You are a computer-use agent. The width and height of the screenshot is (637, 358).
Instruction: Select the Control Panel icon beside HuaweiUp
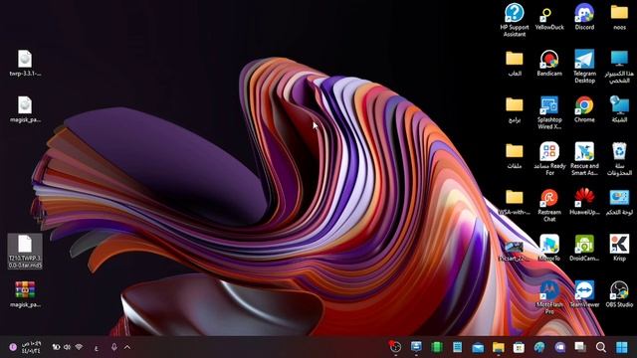click(619, 202)
